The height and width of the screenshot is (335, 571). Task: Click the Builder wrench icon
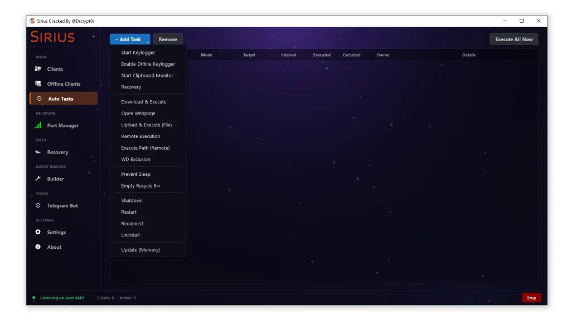(38, 179)
